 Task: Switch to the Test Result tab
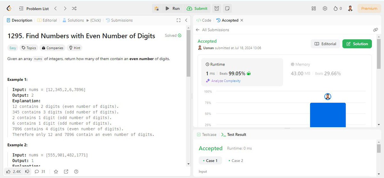pos(234,135)
